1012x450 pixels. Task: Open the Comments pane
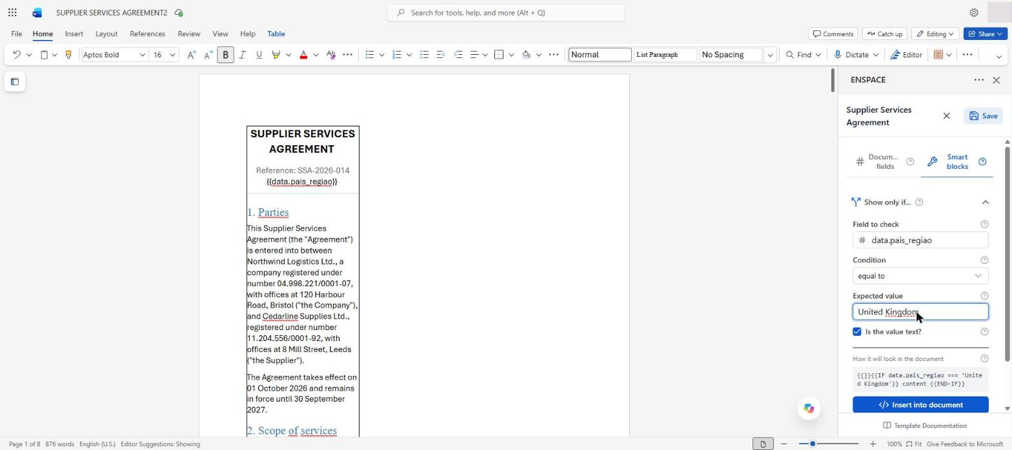pos(833,34)
